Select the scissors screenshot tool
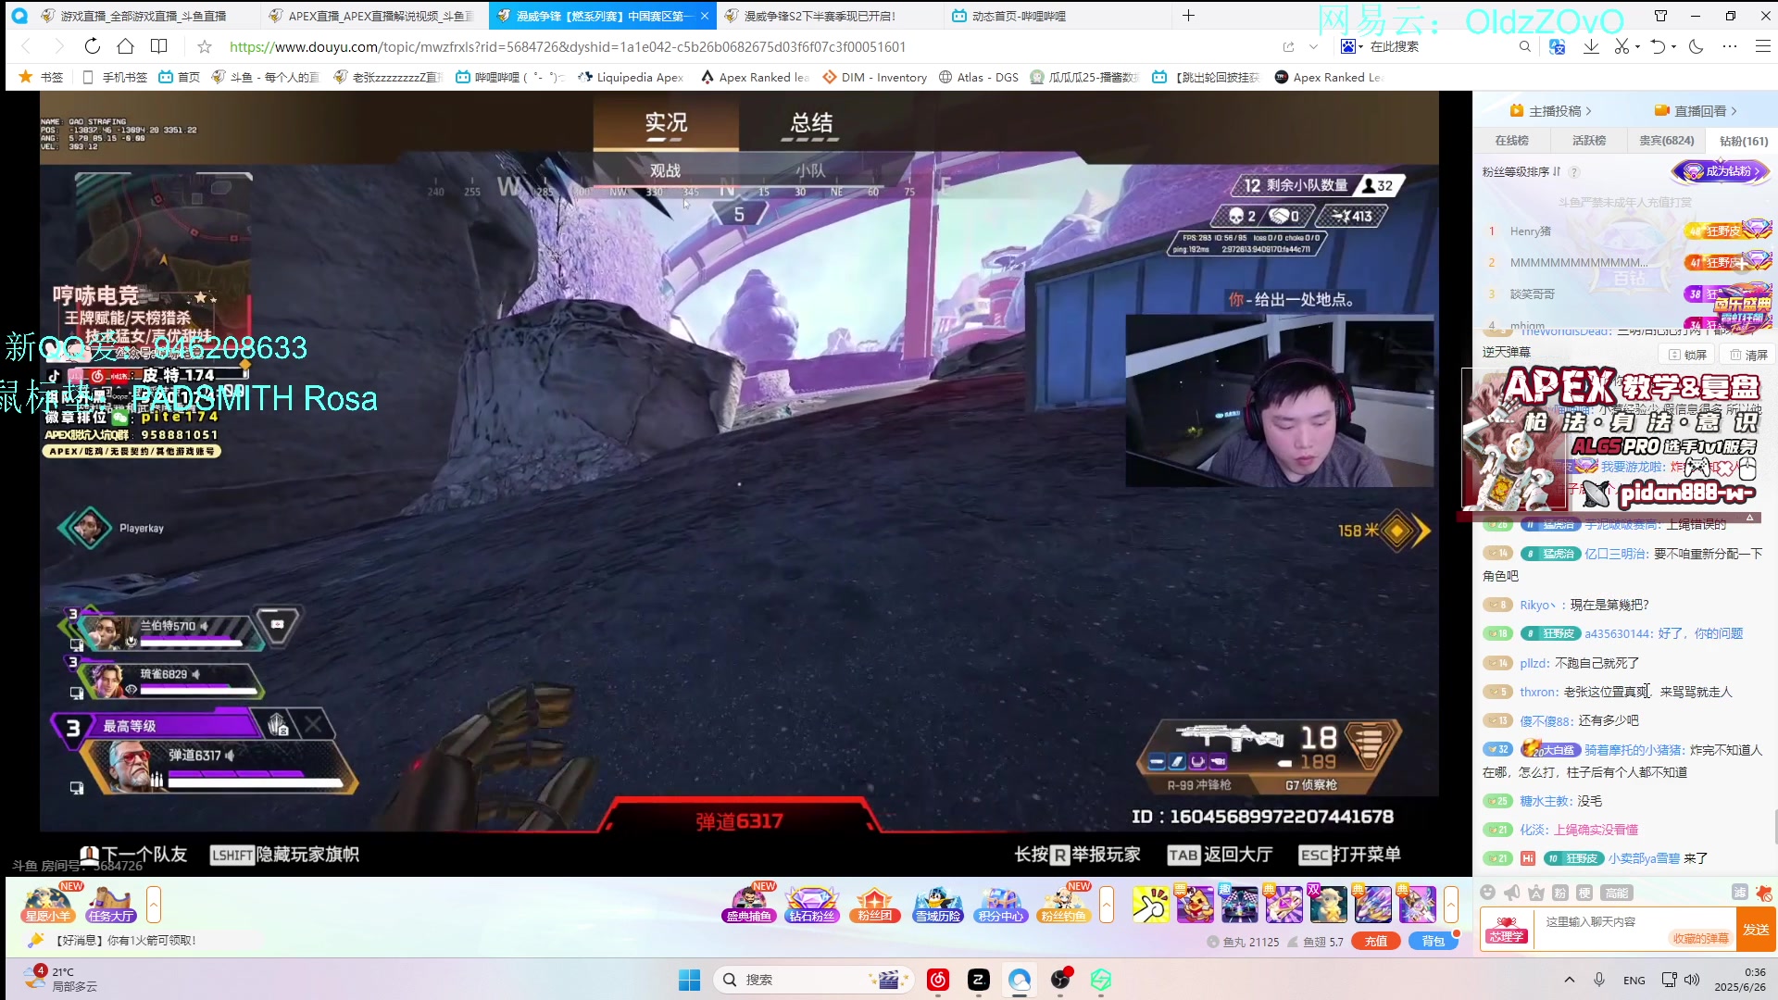This screenshot has height=1000, width=1778. click(1621, 46)
